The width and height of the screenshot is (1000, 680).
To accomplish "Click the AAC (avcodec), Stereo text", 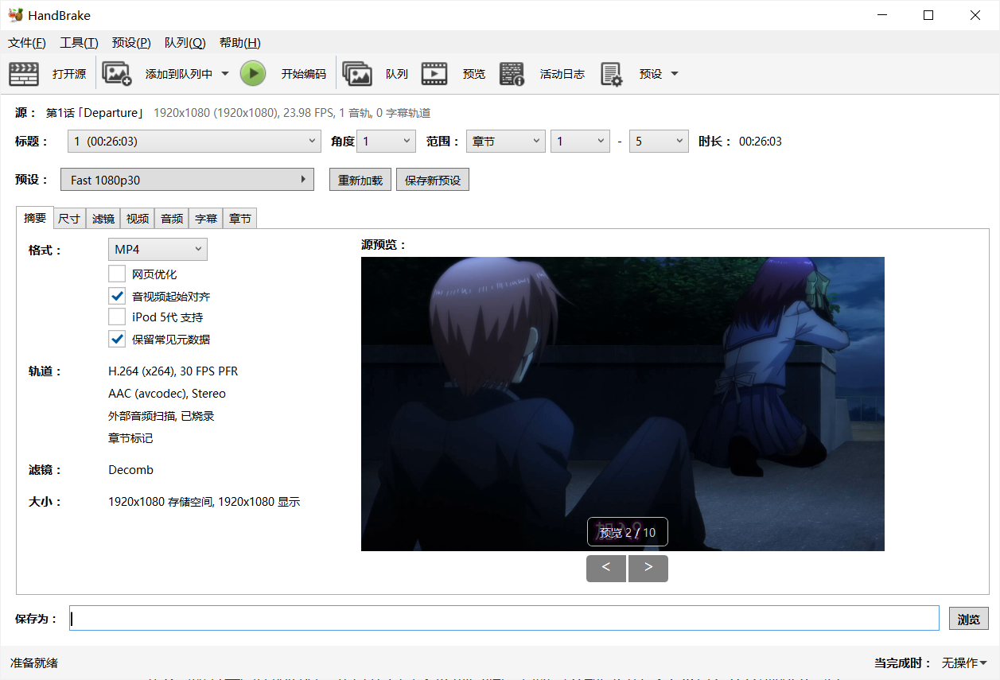I will [167, 394].
